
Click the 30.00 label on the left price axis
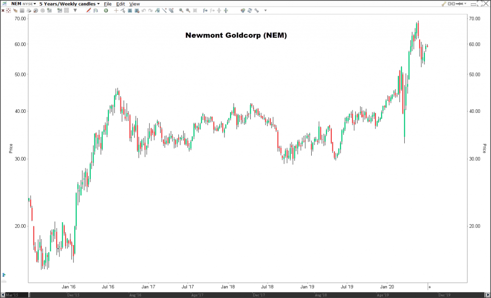click(x=20, y=159)
